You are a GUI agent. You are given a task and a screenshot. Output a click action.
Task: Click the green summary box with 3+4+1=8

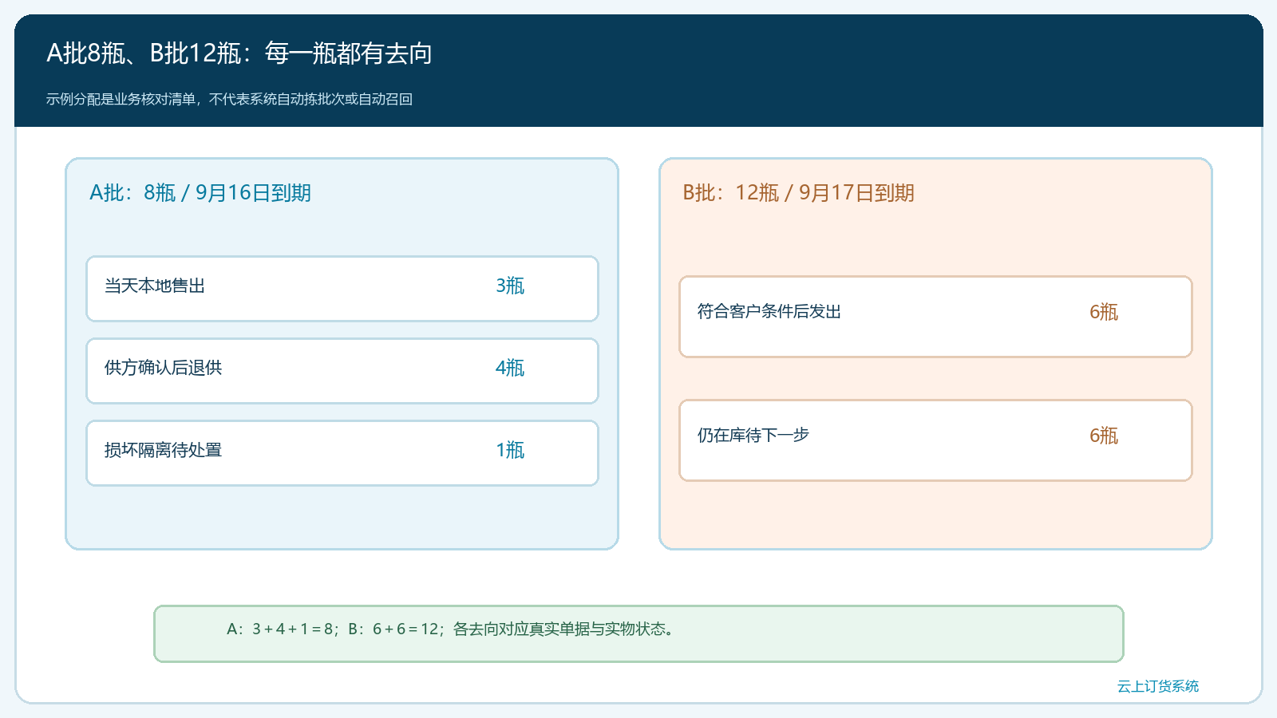638,633
